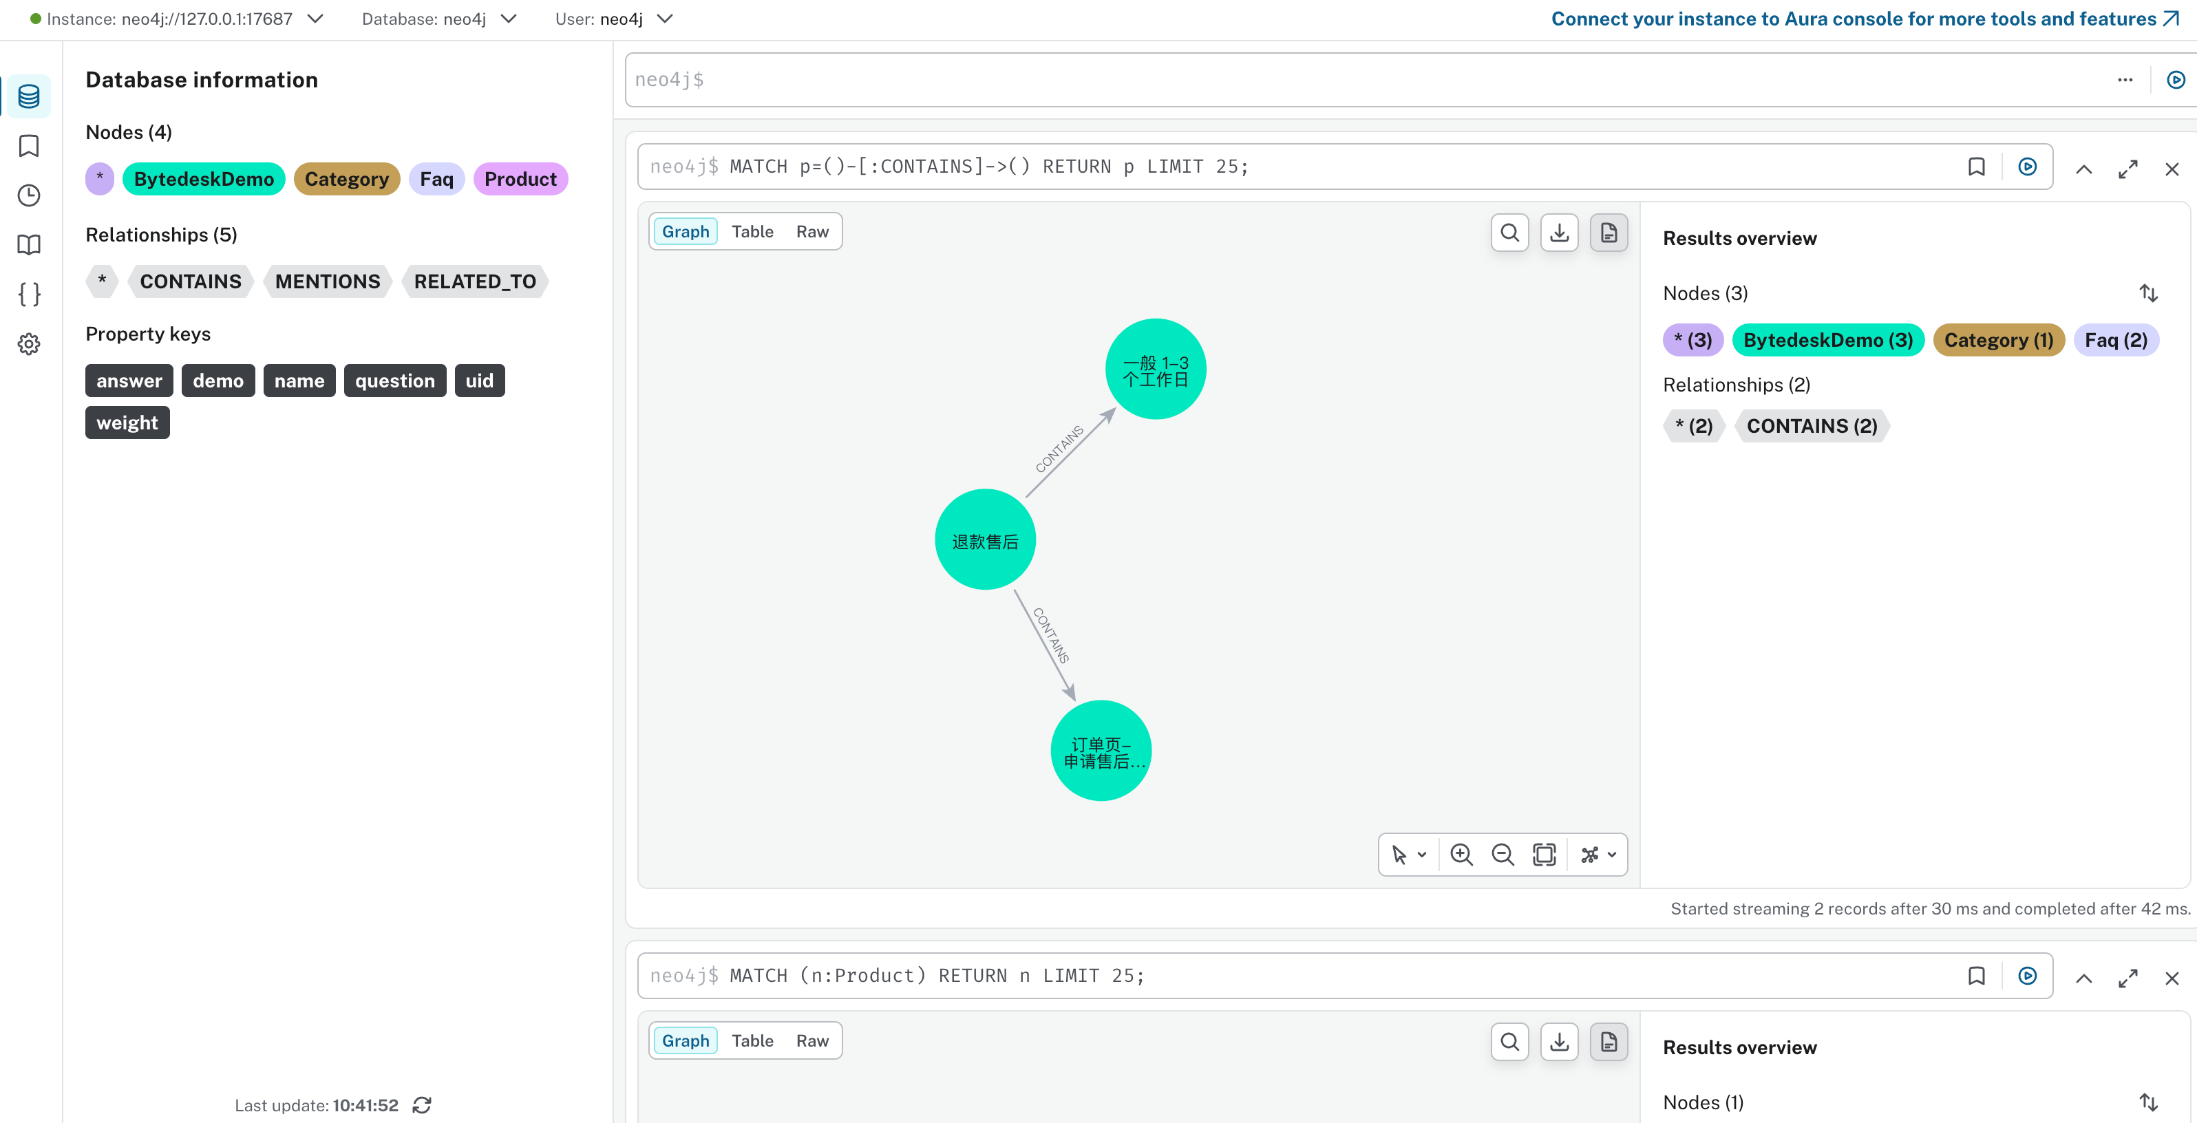Search in the CONTAINS graph view
This screenshot has height=1123, width=2197.
coord(1509,232)
